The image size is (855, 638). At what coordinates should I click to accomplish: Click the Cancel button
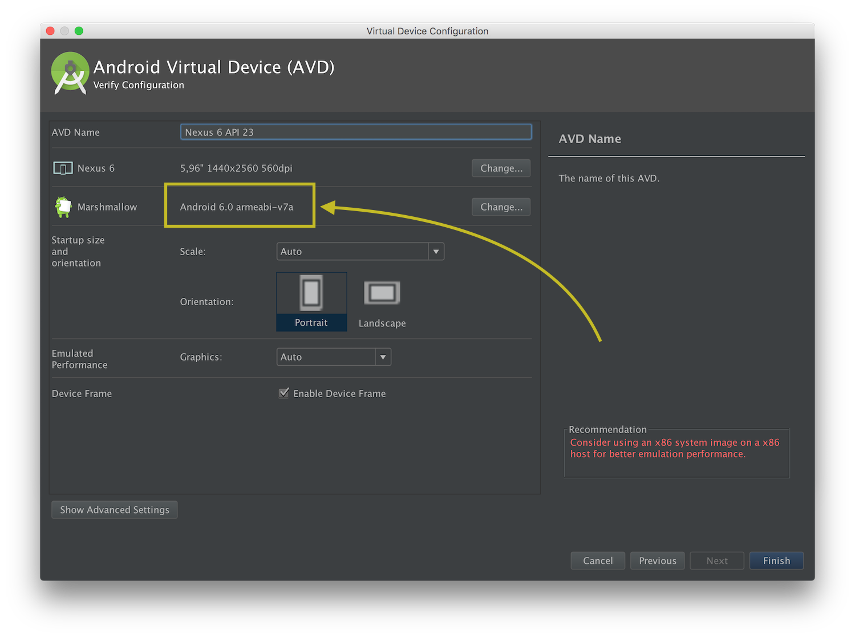click(598, 560)
